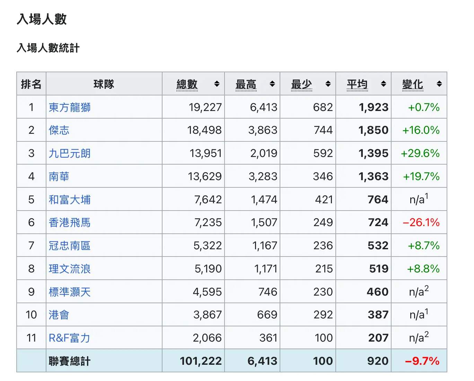Select the total value 2,066
This screenshot has width=474, height=381.
(x=207, y=338)
